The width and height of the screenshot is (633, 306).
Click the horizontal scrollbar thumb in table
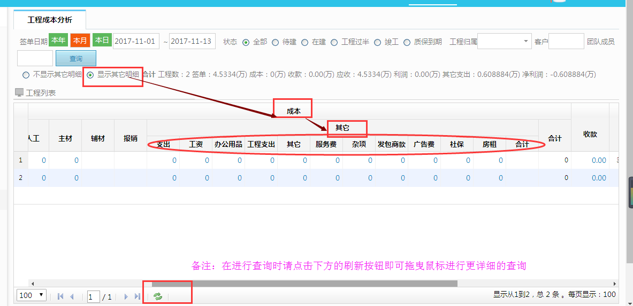click(304, 284)
